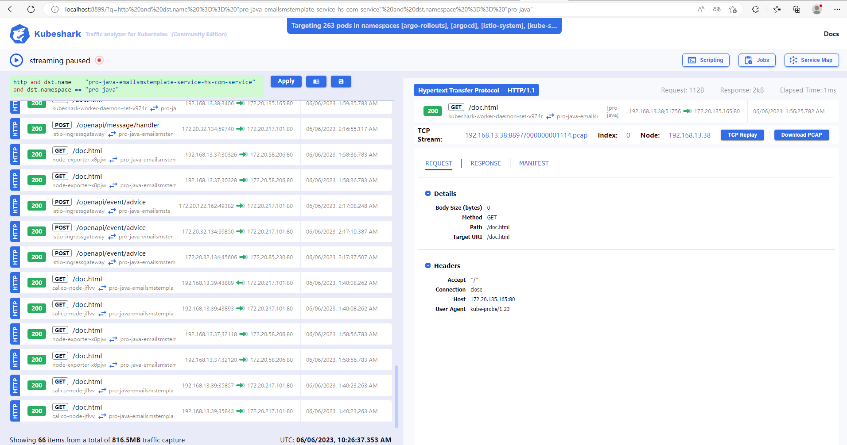Switch to the MANIFEST tab
Screen dimensions: 847x445
tap(533, 163)
